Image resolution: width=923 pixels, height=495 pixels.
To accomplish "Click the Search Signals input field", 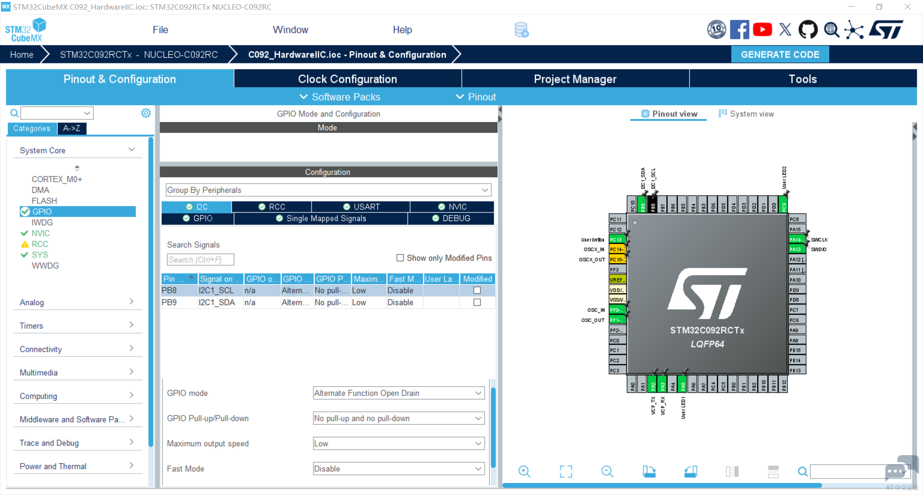I will (200, 260).
